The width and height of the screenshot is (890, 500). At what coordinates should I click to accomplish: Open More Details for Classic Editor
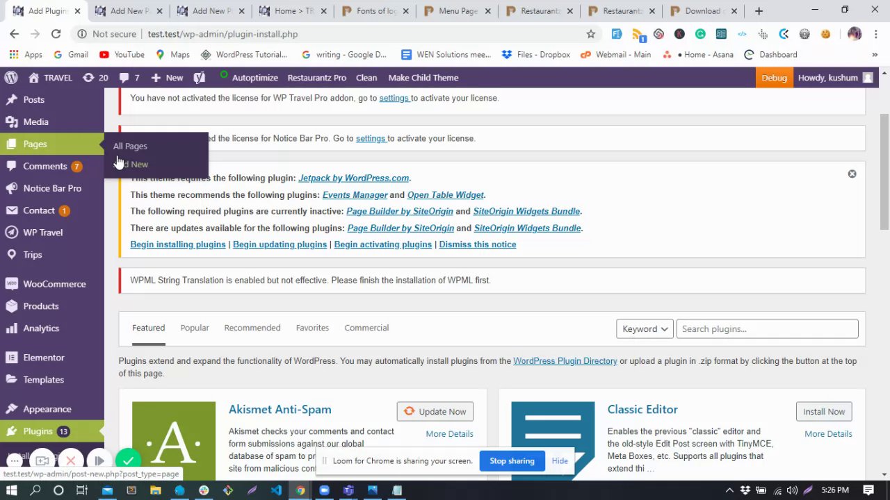(x=828, y=434)
